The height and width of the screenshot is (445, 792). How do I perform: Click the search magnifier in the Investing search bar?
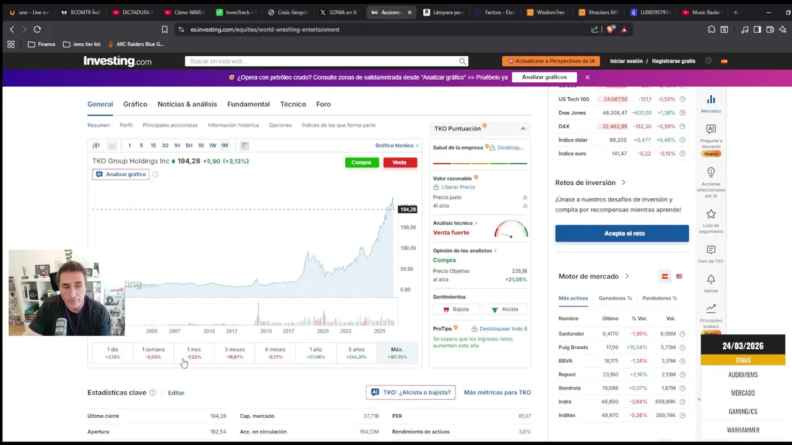coord(462,61)
